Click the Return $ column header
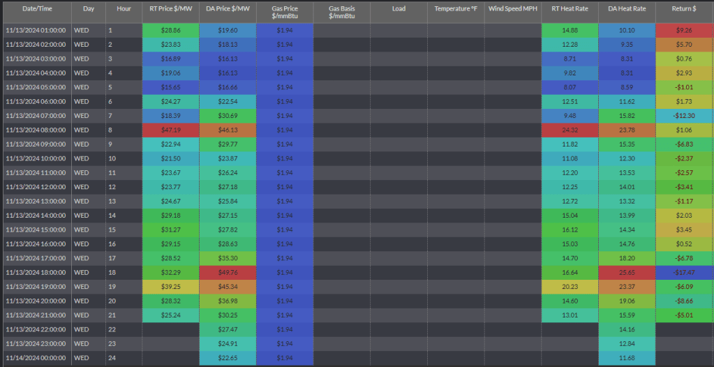714x367 pixels. point(684,8)
